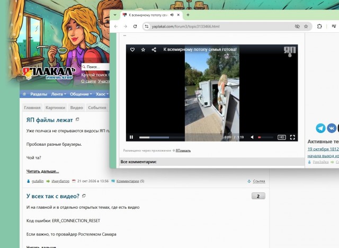Go home via nav bar house icon

24,94
